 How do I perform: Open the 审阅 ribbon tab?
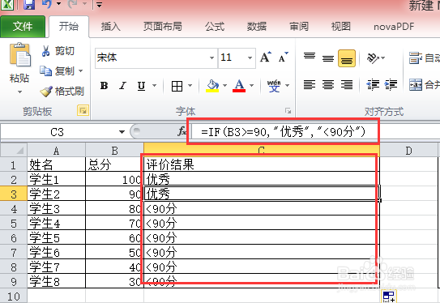tap(299, 27)
